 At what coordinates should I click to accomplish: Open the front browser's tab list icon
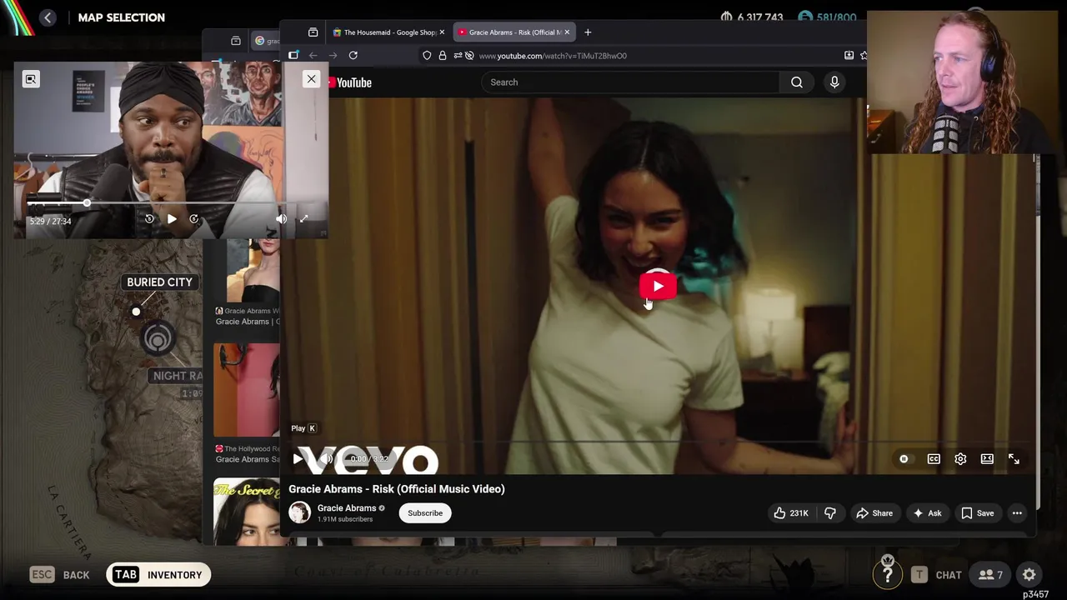(x=313, y=32)
